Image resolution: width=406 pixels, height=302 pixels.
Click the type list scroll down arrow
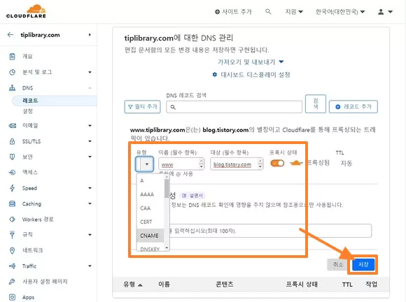pos(167,247)
